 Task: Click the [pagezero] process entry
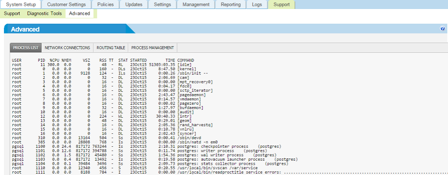pyautogui.click(x=189, y=103)
